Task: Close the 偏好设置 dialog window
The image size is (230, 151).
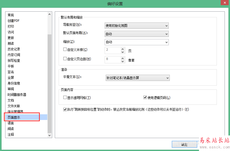Action: (224, 3)
